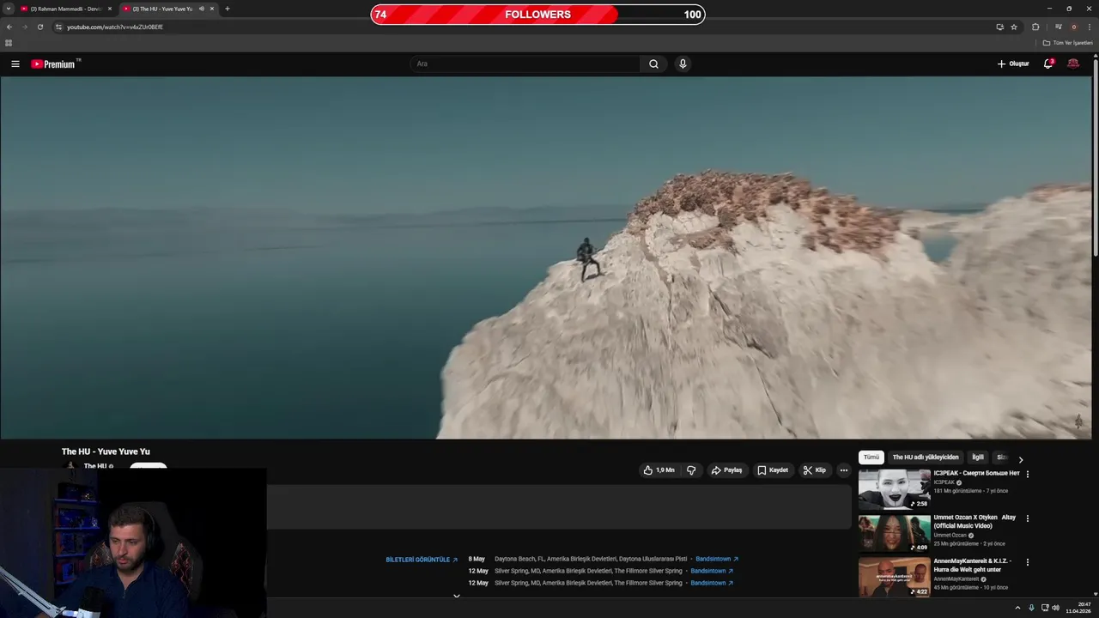Select the Tümü filter chip
This screenshot has height=618, width=1099.
click(x=871, y=457)
